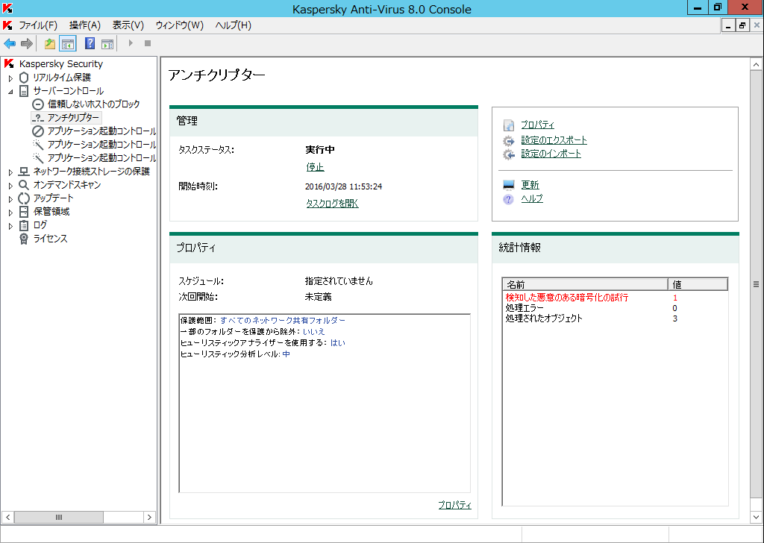Click the プロパティ link below the settings box

point(454,505)
